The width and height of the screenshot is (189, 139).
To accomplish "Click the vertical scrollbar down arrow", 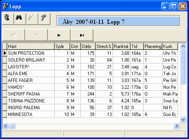I will click(183, 119).
